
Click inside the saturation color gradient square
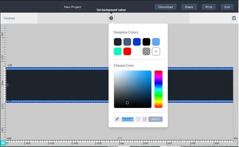pyautogui.click(x=133, y=89)
